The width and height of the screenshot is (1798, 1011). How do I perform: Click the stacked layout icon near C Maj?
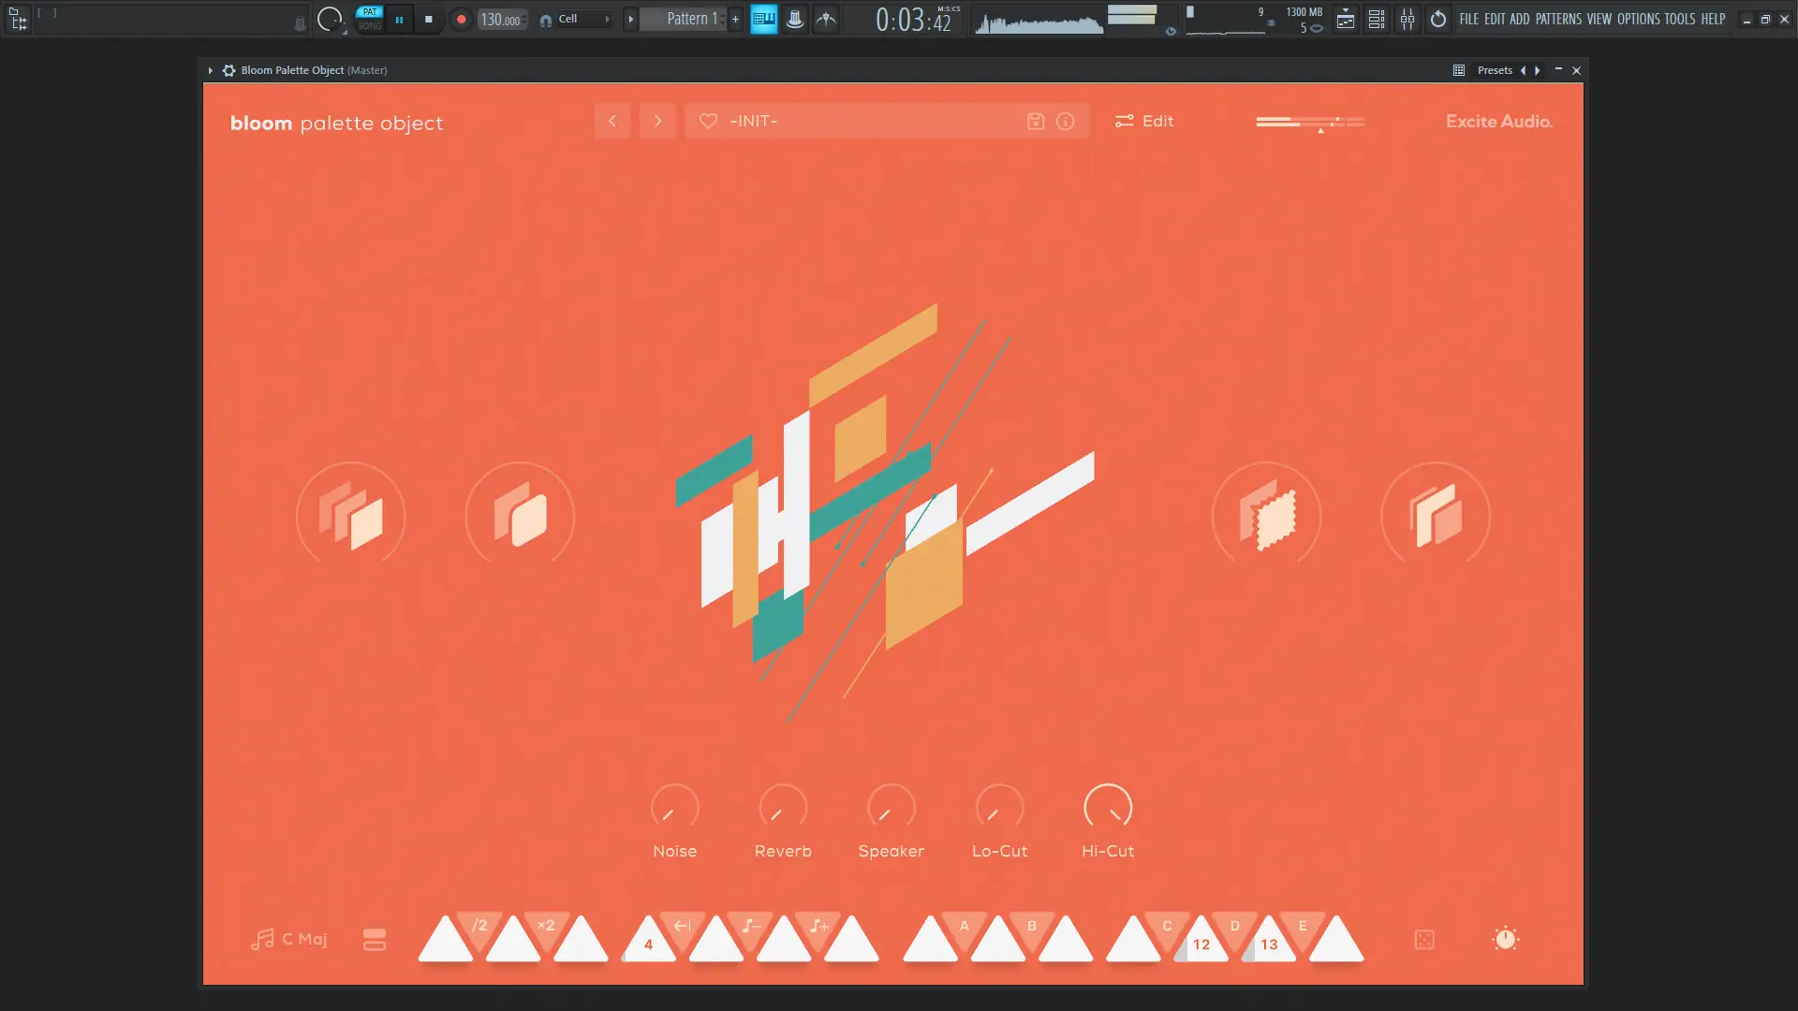point(374,940)
